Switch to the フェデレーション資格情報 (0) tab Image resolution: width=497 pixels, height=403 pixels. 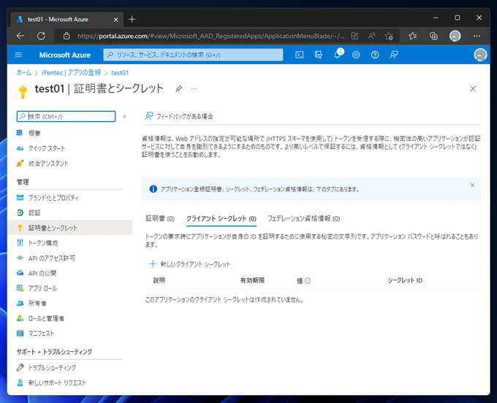(303, 218)
